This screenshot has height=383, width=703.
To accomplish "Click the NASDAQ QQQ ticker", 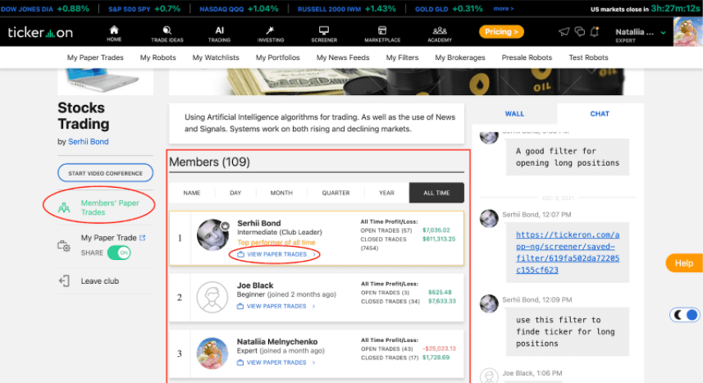I will tap(239, 8).
